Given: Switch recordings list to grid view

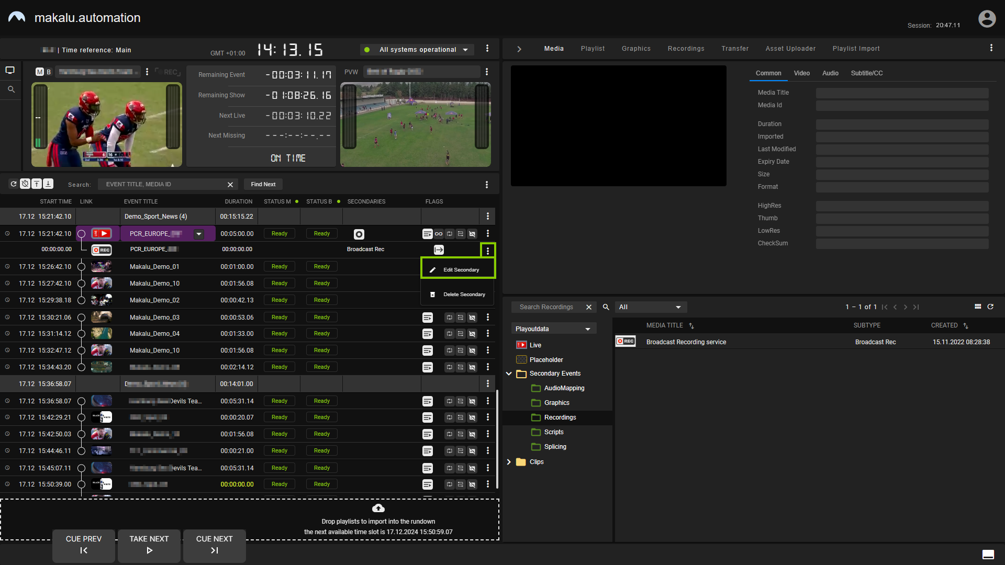Looking at the screenshot, I should point(978,307).
